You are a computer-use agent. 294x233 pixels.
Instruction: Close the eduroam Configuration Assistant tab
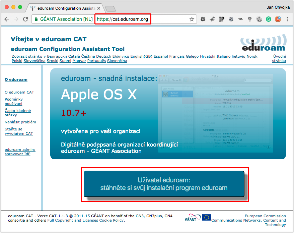pos(99,8)
